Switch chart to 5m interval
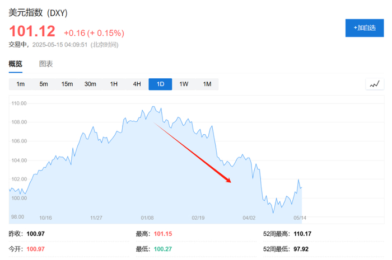This screenshot has height=260, width=392. (x=44, y=84)
